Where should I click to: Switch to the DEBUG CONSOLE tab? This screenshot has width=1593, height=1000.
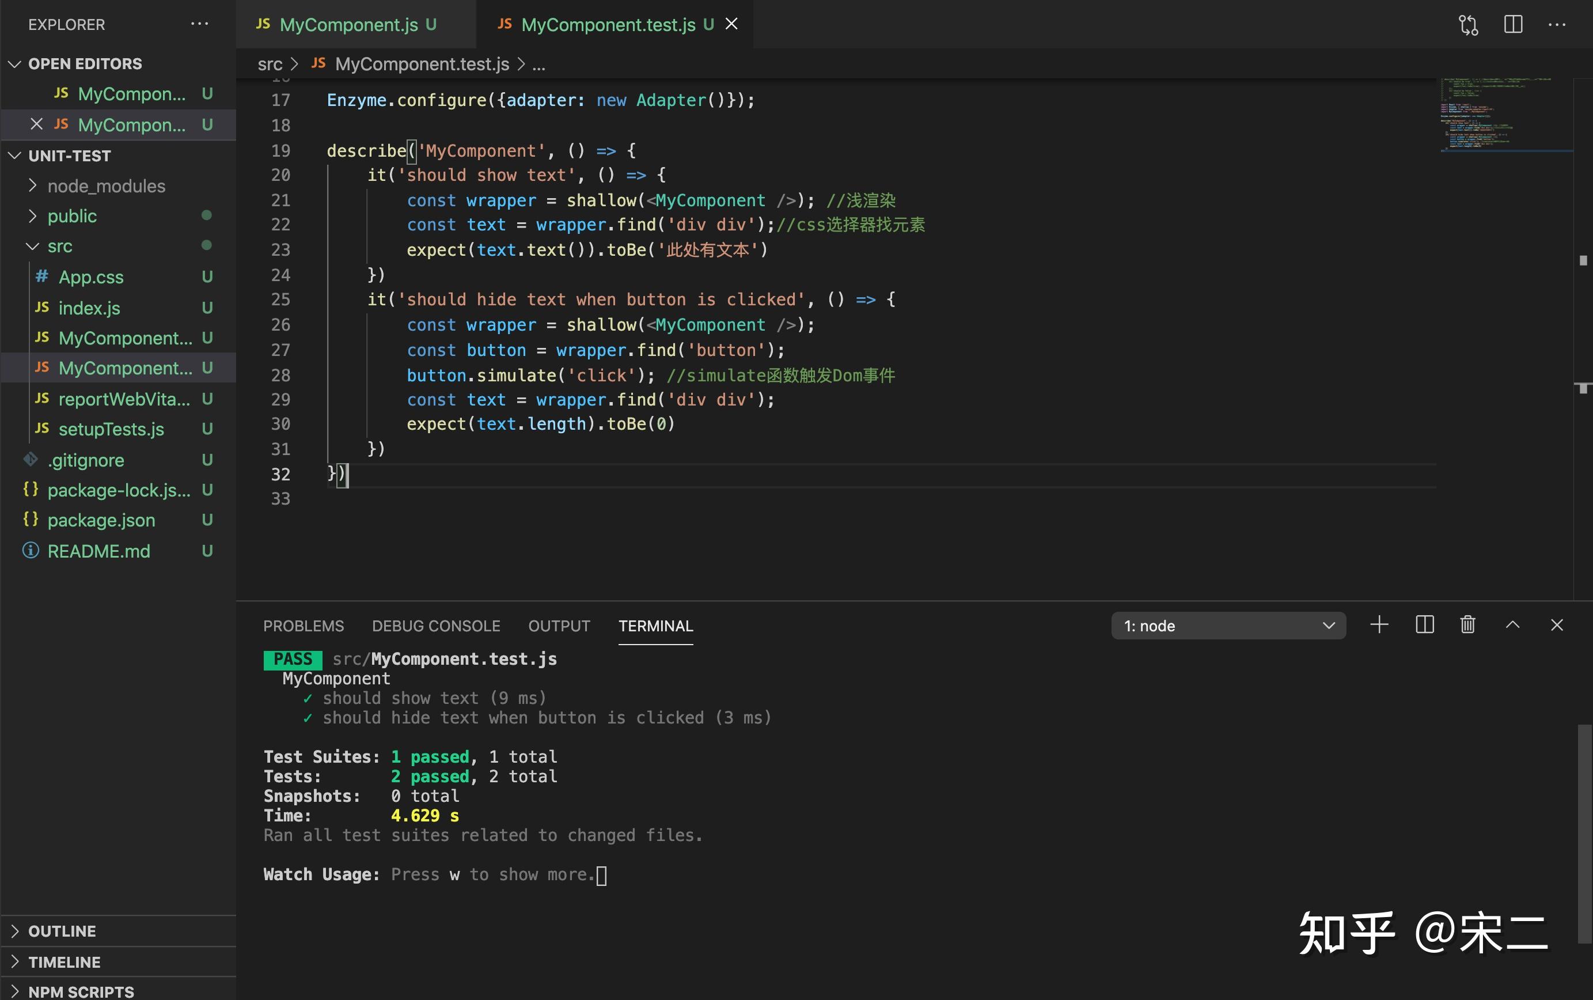pyautogui.click(x=436, y=626)
